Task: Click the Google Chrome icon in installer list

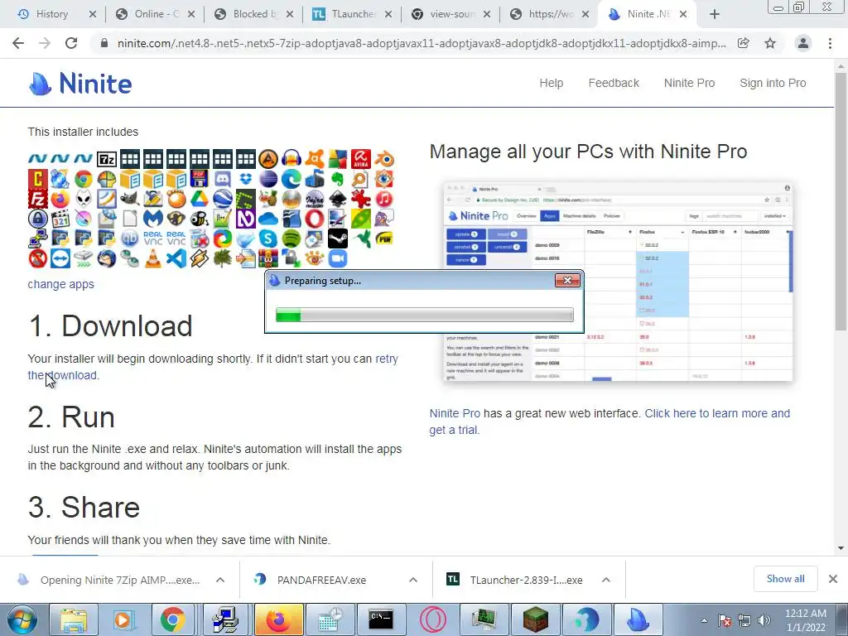Action: click(x=84, y=179)
